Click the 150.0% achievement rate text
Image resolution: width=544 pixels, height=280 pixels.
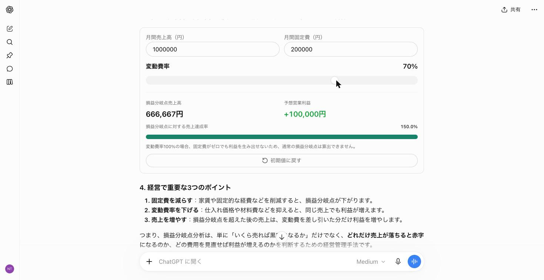409,126
